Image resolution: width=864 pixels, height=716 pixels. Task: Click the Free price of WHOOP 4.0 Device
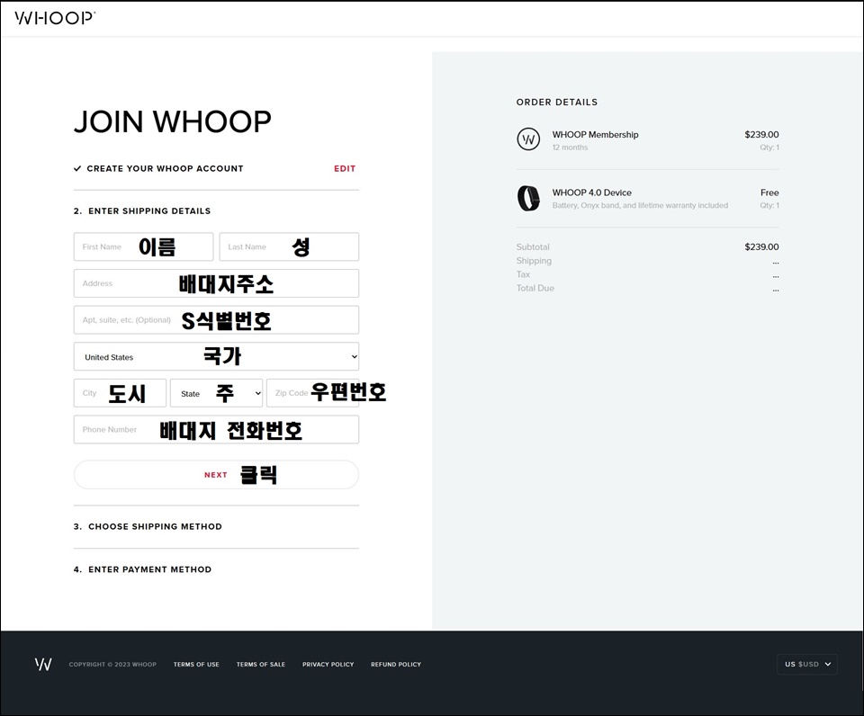(x=769, y=192)
